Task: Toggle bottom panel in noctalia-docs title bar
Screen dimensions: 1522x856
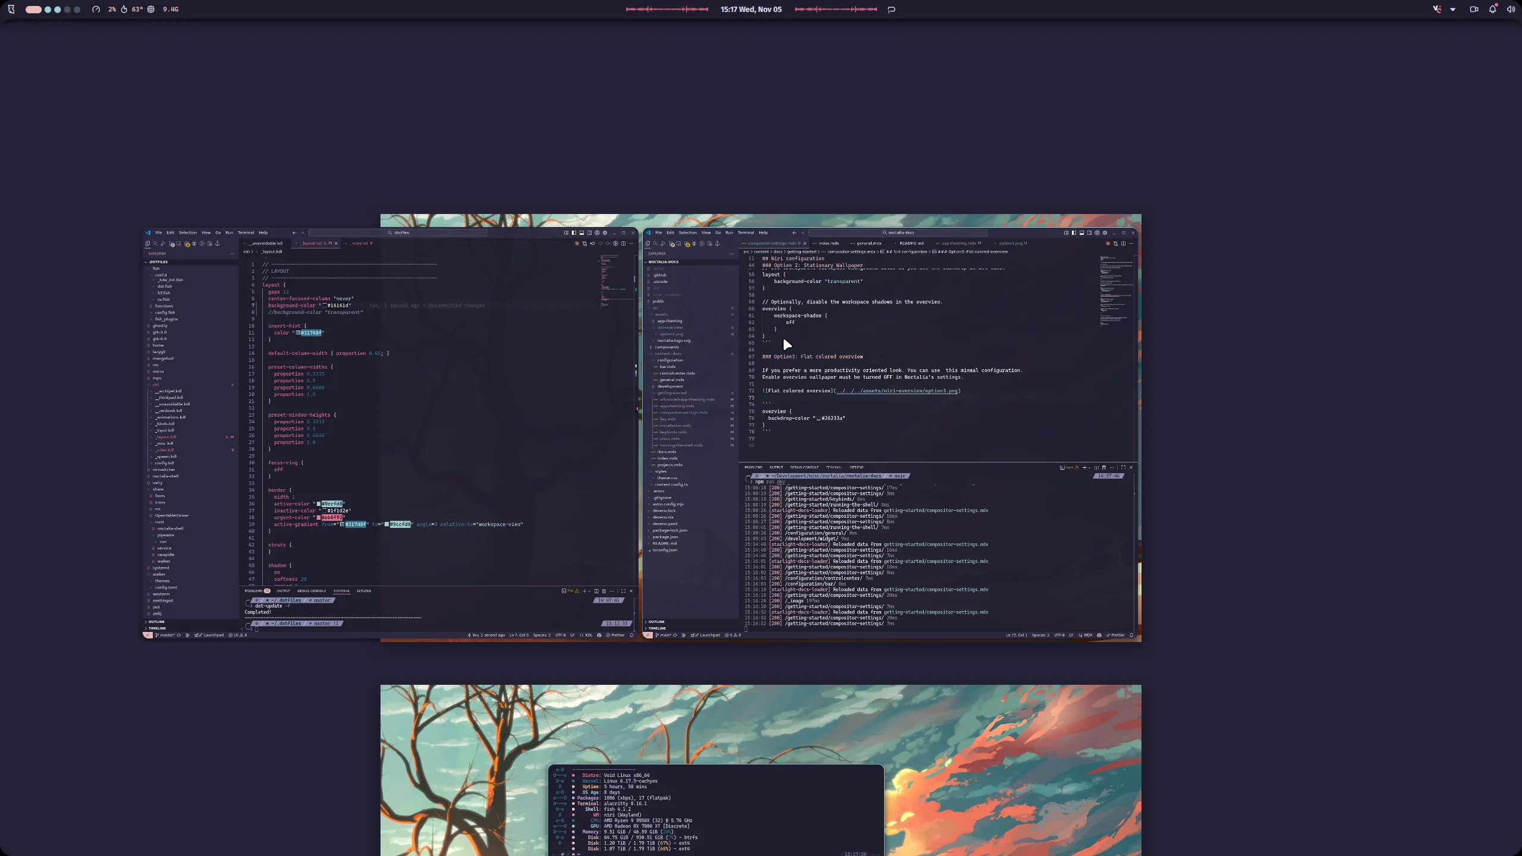Action: (x=1081, y=233)
